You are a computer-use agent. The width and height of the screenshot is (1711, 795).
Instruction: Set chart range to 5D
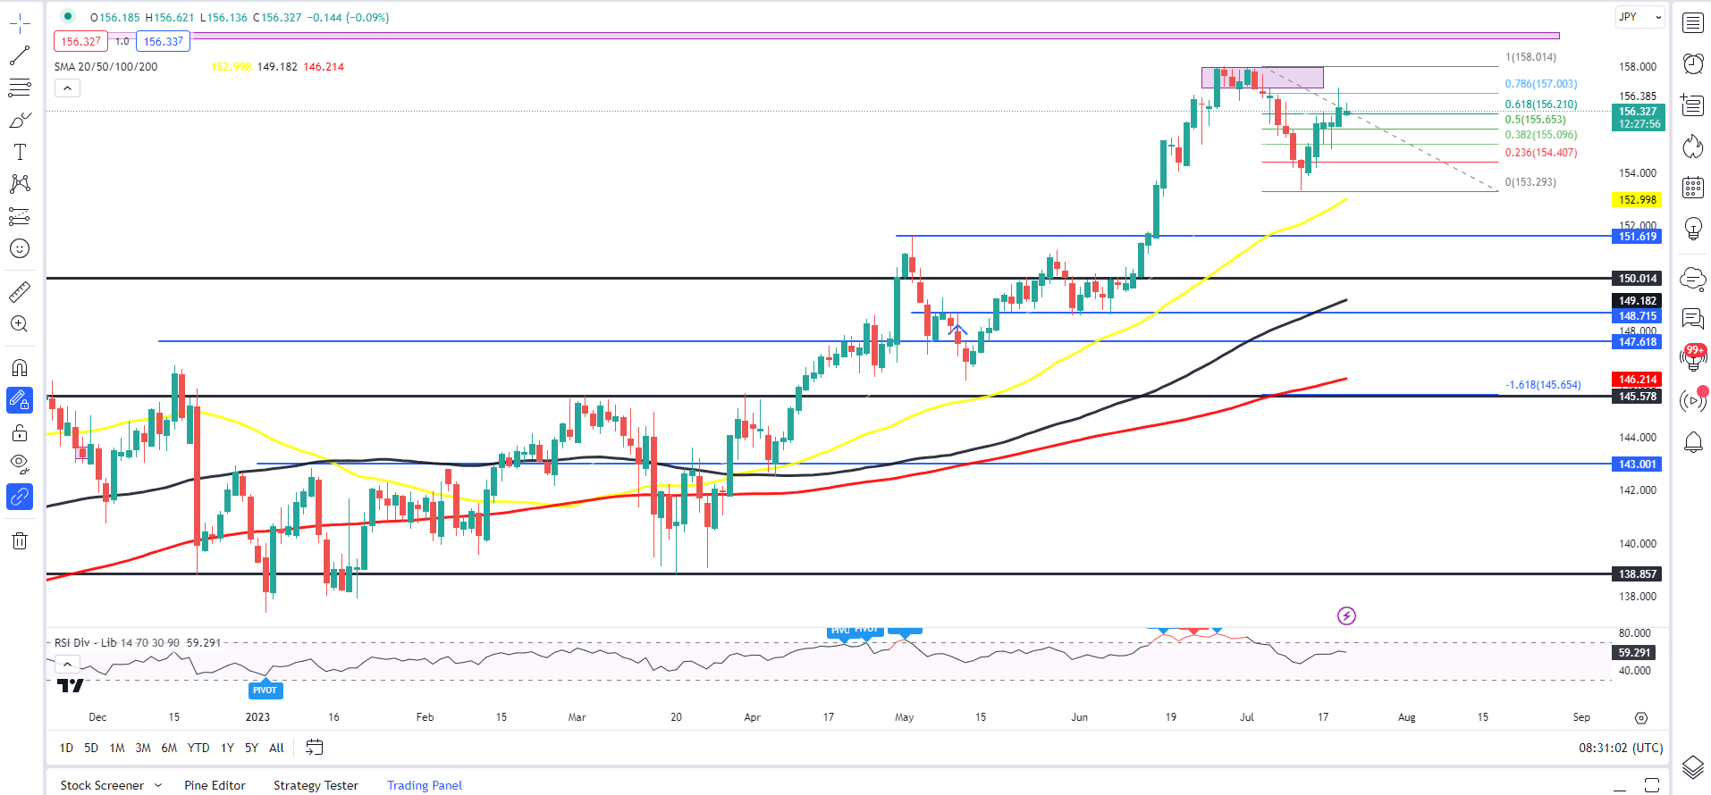(91, 748)
